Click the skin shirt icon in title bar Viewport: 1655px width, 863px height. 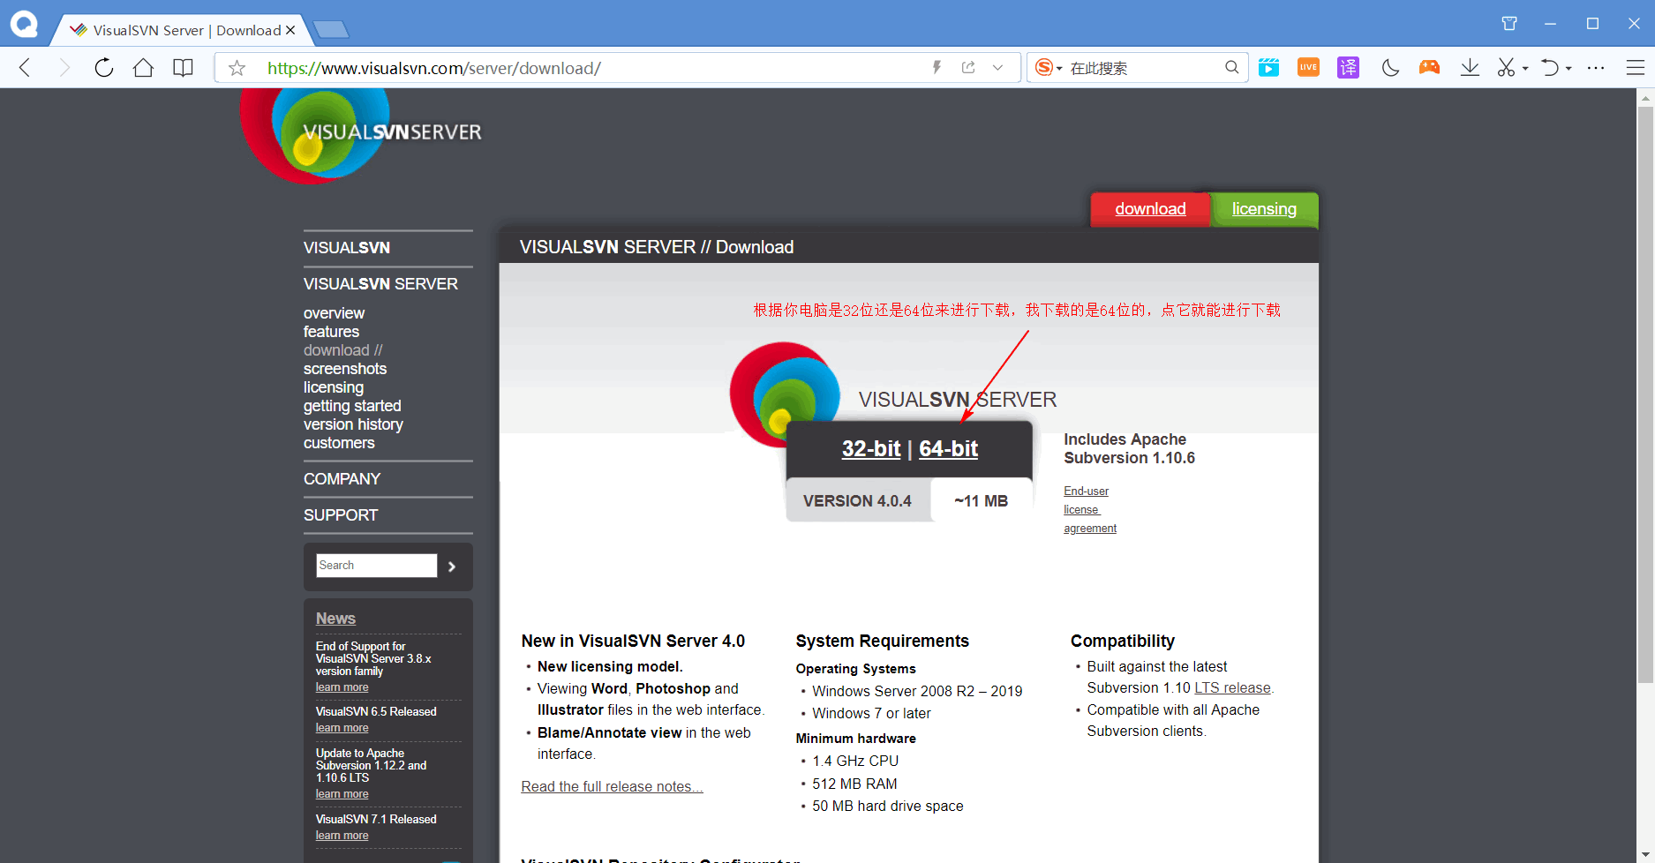click(x=1509, y=24)
